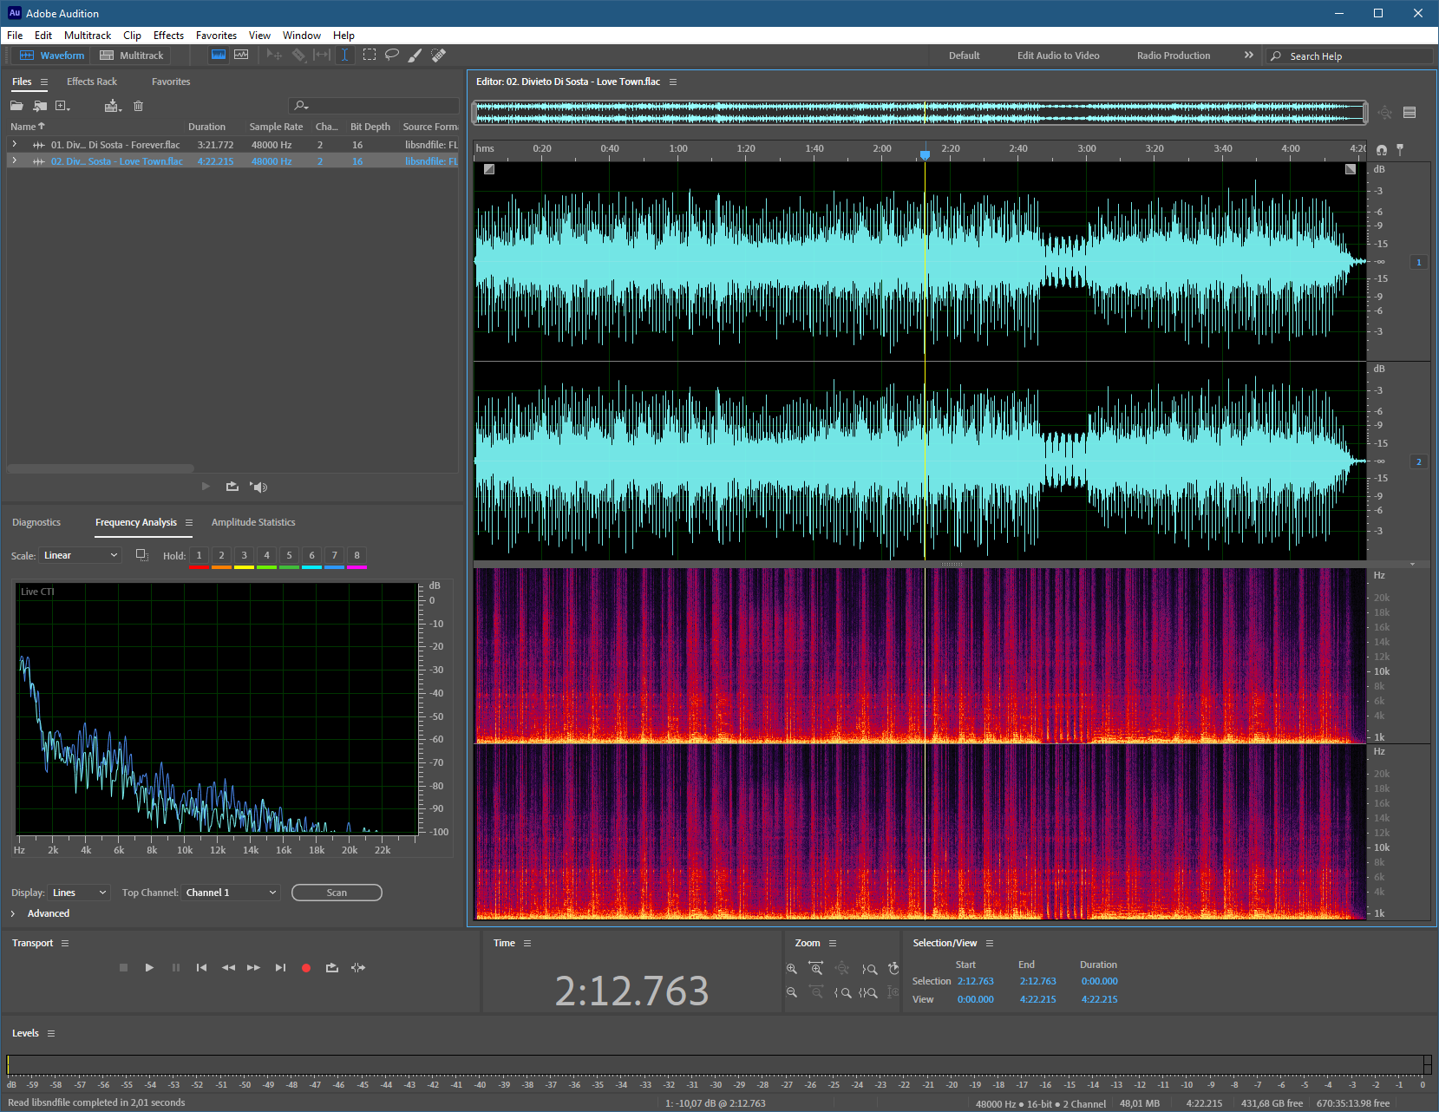Screen dimensions: 1439x1112
Task: Click the Scan button
Action: pos(337,893)
